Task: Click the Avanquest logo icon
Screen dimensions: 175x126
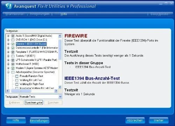Action: [x=9, y=6]
